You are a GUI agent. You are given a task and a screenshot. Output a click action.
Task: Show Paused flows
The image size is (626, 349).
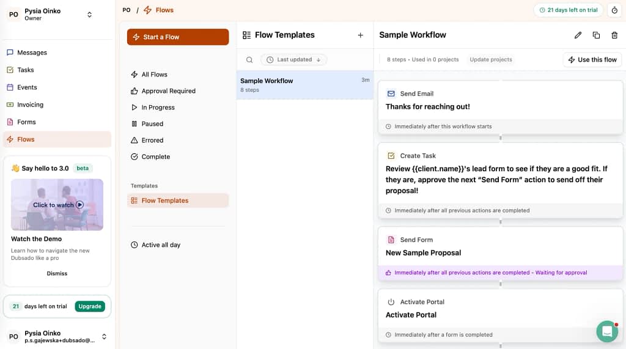[178, 124]
